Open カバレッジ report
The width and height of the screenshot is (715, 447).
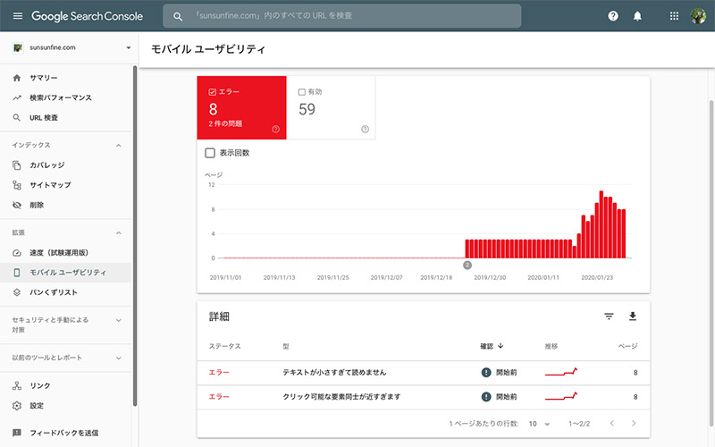pyautogui.click(x=65, y=165)
